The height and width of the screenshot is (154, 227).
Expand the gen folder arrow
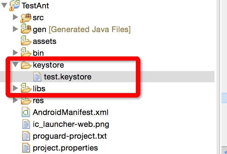(15, 29)
